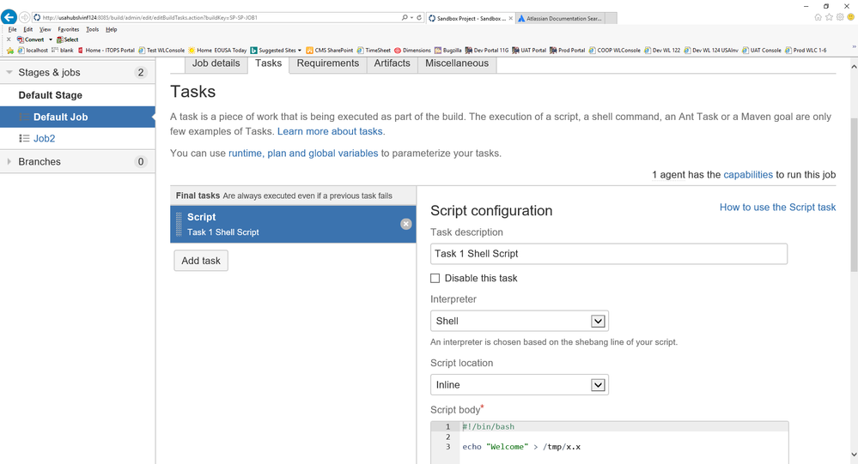The image size is (858, 464).
Task: Open Dev WL 124 USAInv bookmark
Action: [x=711, y=51]
